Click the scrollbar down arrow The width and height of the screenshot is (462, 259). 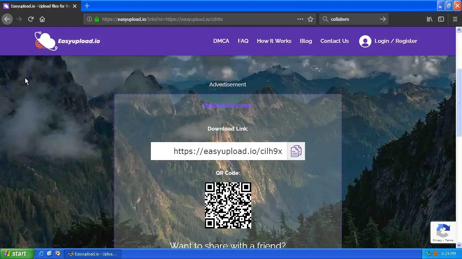(x=459, y=245)
